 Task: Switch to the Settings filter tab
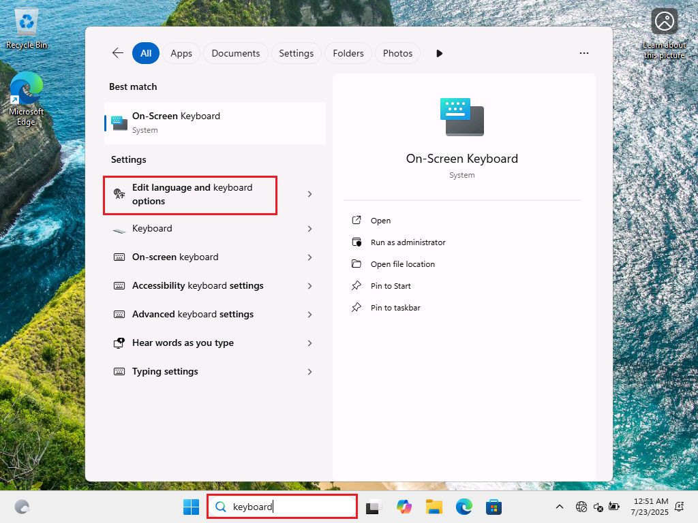[296, 53]
